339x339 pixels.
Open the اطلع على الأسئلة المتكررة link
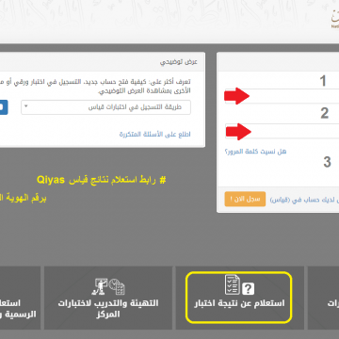pyautogui.click(x=155, y=135)
